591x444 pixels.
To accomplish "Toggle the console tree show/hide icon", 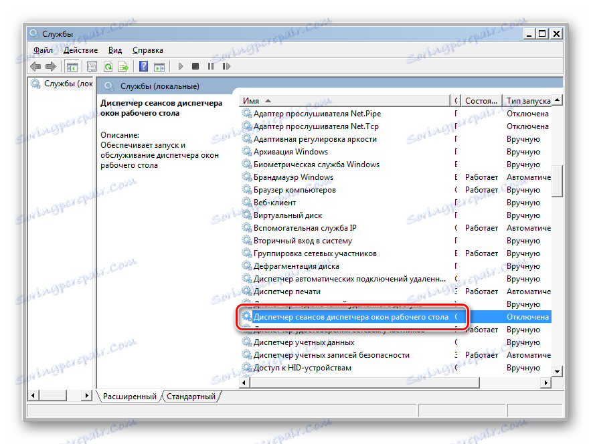I will pos(72,67).
